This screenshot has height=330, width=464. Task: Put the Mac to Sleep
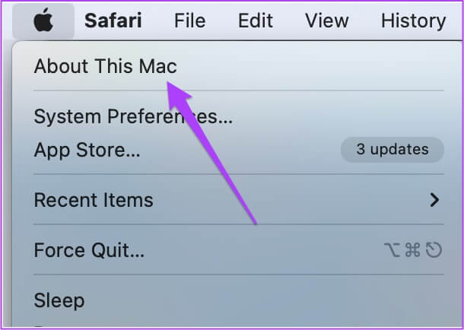pos(59,300)
